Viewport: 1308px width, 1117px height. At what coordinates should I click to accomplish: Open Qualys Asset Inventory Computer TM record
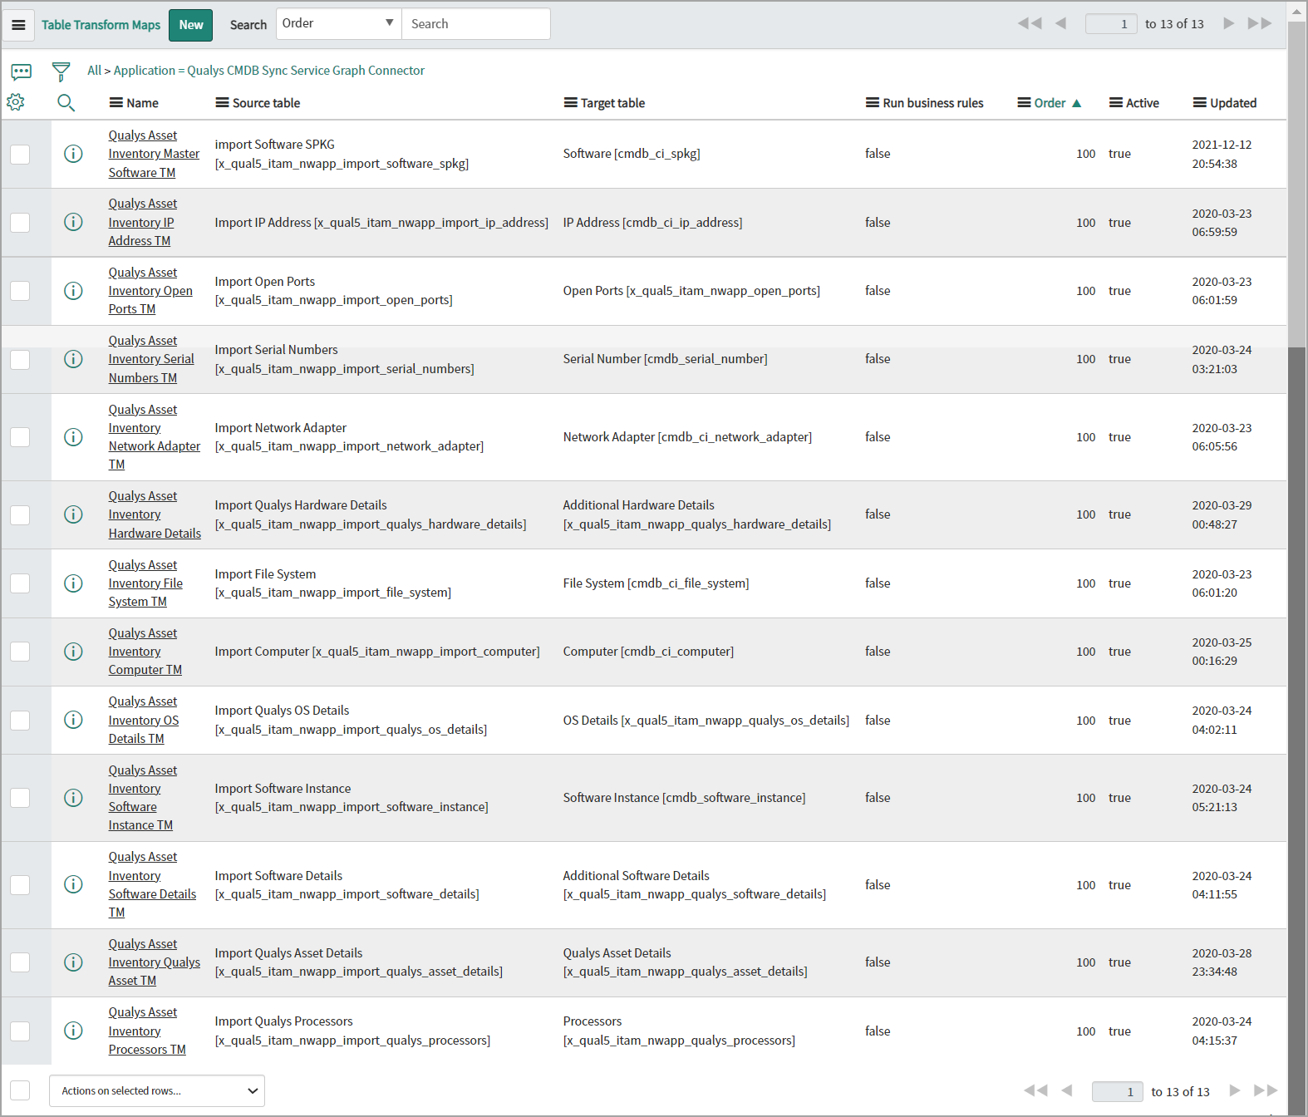(x=145, y=652)
